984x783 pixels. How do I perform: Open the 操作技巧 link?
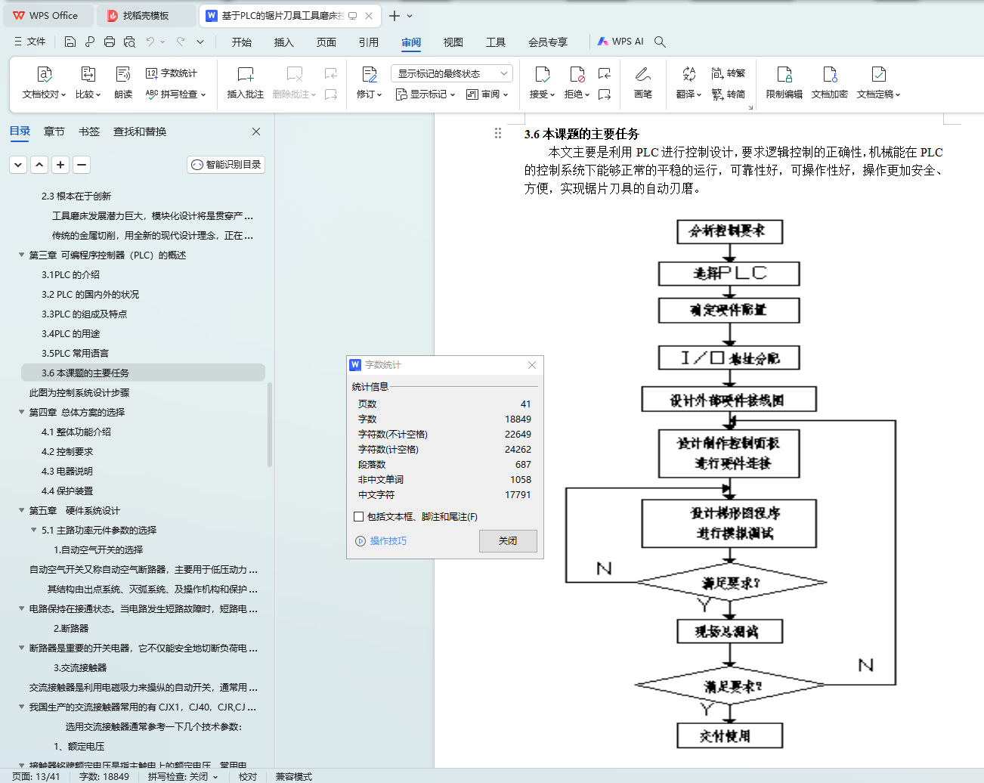(x=381, y=541)
